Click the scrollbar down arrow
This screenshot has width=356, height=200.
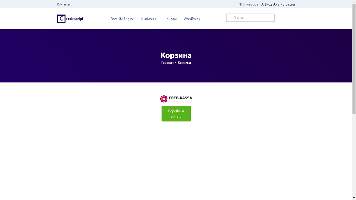coord(354,198)
